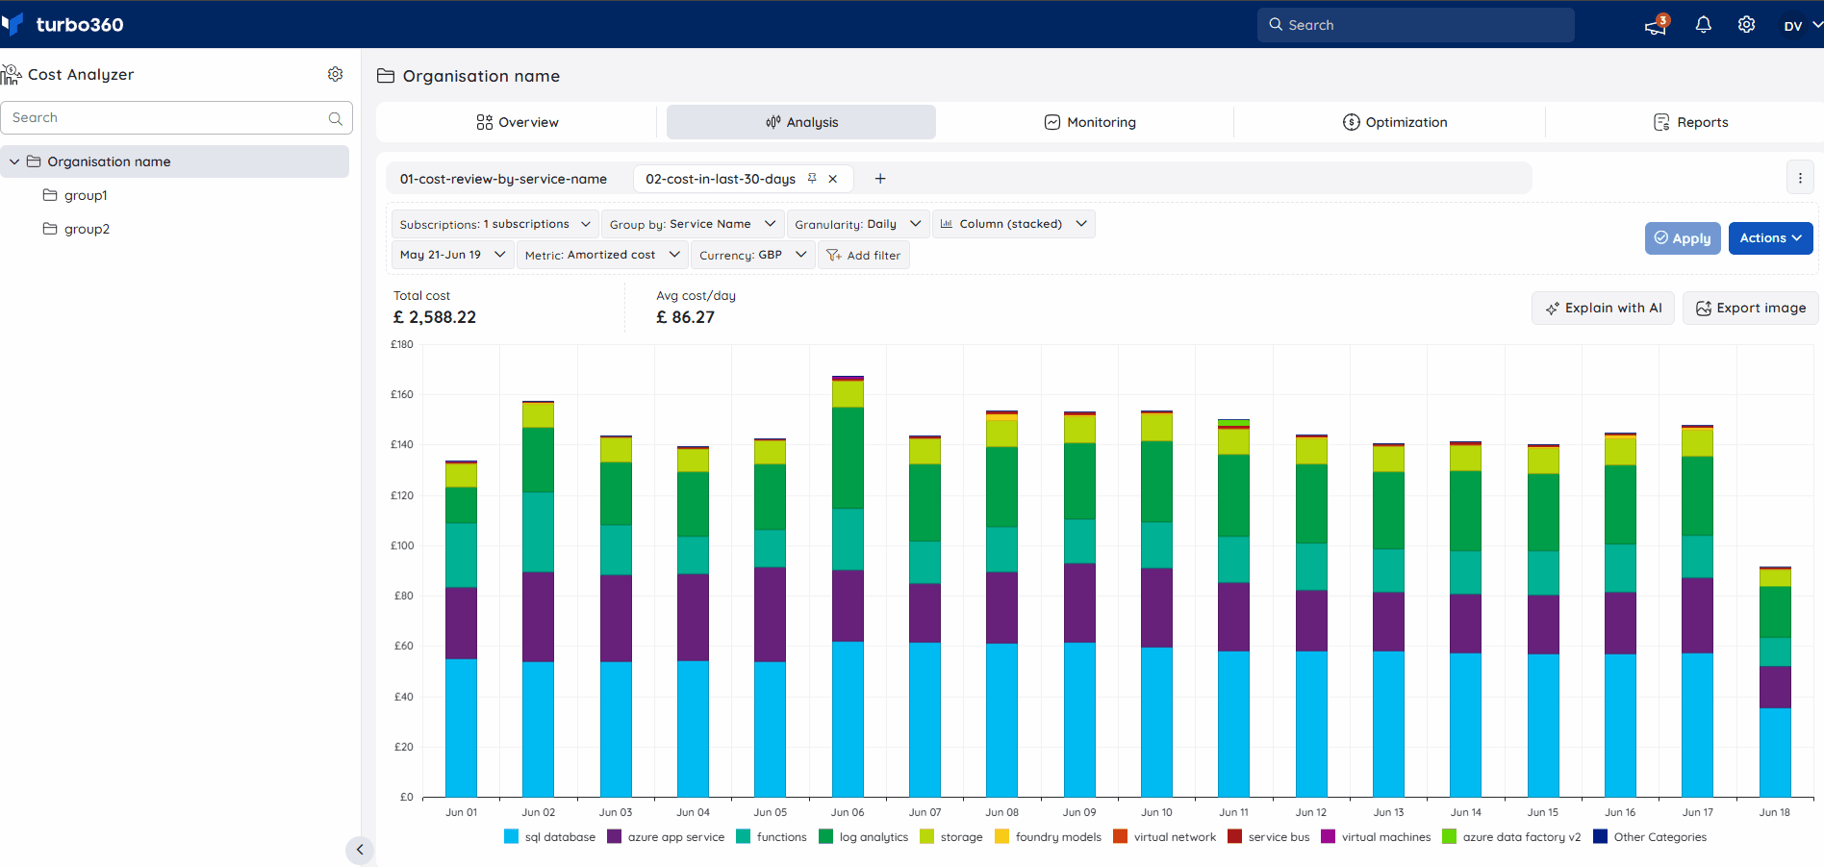
Task: Open the Currency GBP dropdown
Action: point(753,255)
